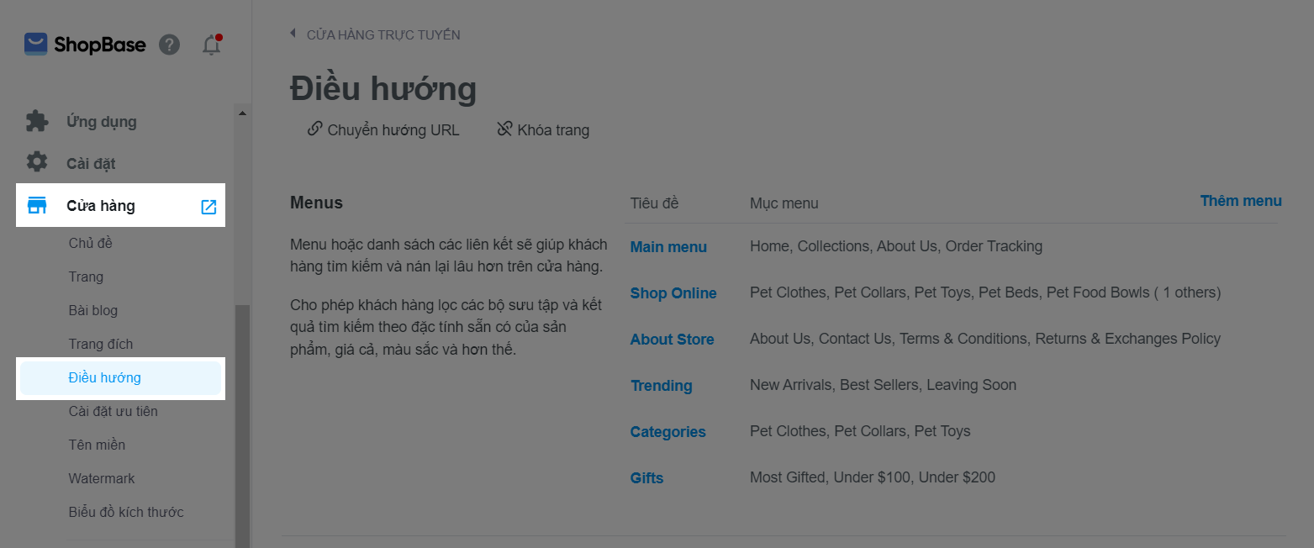Open the notifications bell icon
This screenshot has height=548, width=1314.
point(212,45)
